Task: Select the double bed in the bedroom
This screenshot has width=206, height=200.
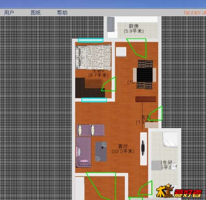Action: [93, 57]
